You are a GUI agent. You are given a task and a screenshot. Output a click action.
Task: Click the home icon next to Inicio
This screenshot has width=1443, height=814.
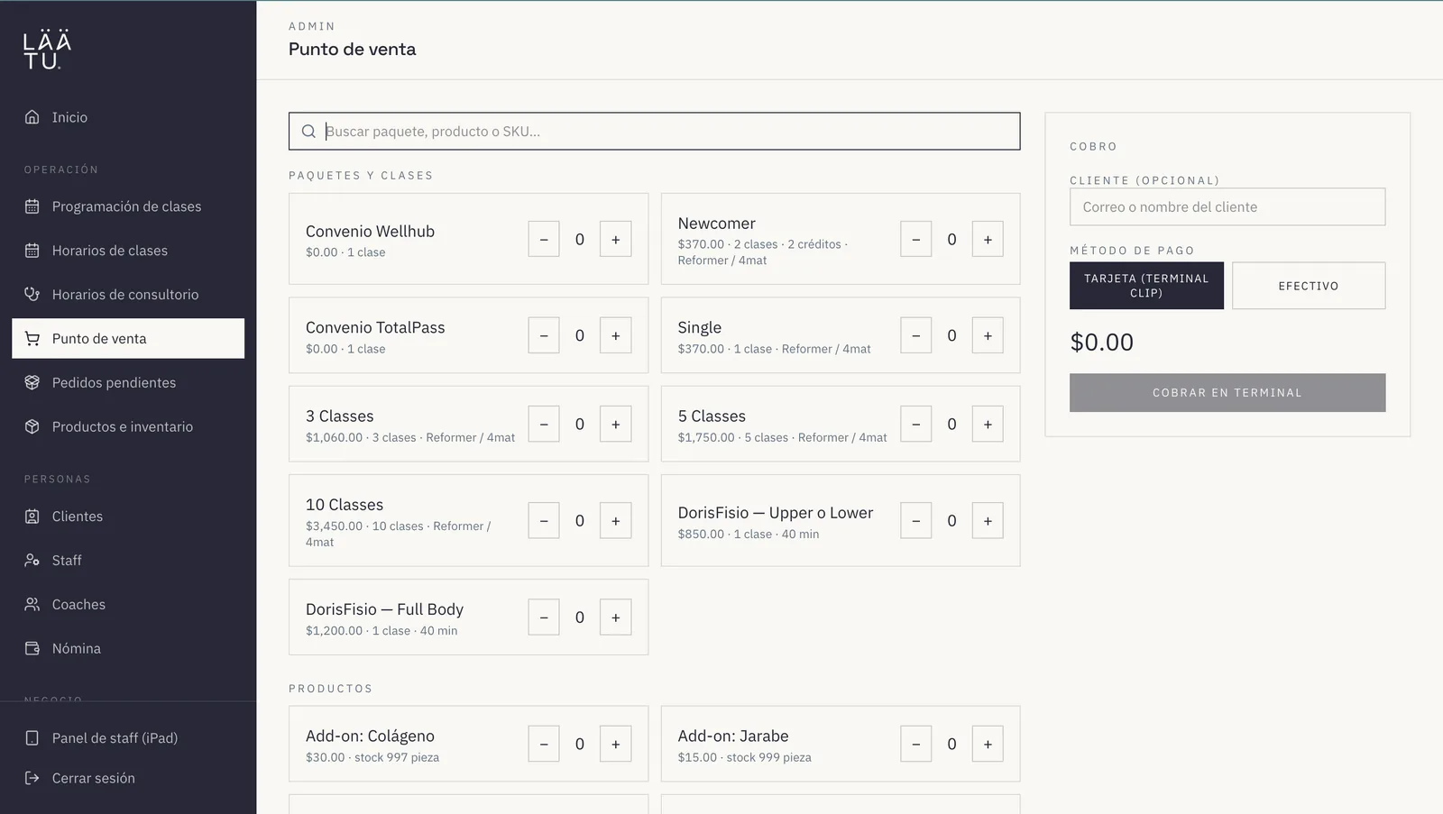[32, 117]
